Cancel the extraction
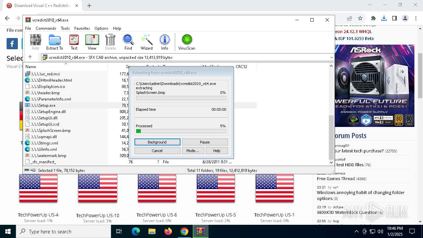 click(x=157, y=151)
